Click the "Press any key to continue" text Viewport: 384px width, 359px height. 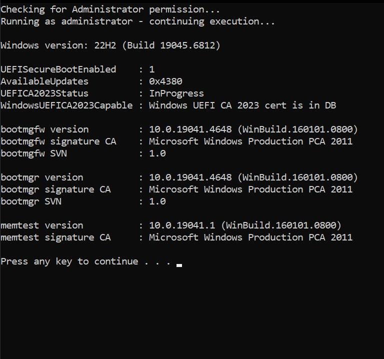69,261
